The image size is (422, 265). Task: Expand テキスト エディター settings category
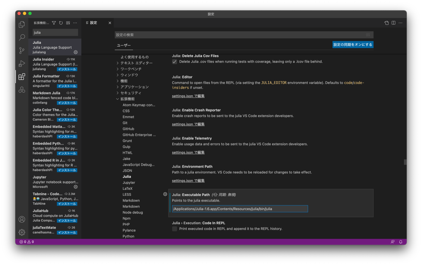tap(136, 63)
